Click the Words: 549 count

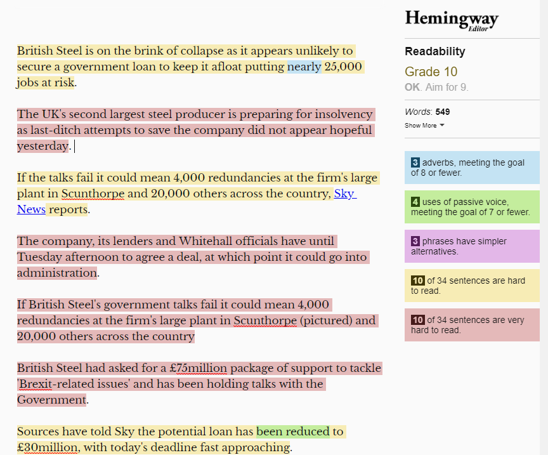coord(427,112)
